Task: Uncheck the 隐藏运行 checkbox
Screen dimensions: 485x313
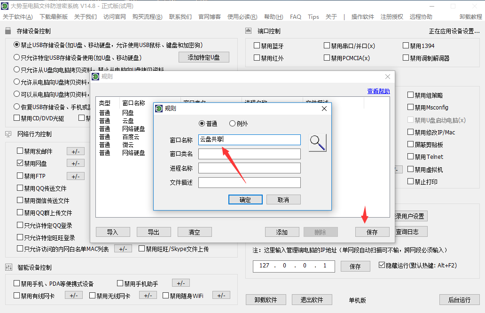Action: (382, 266)
